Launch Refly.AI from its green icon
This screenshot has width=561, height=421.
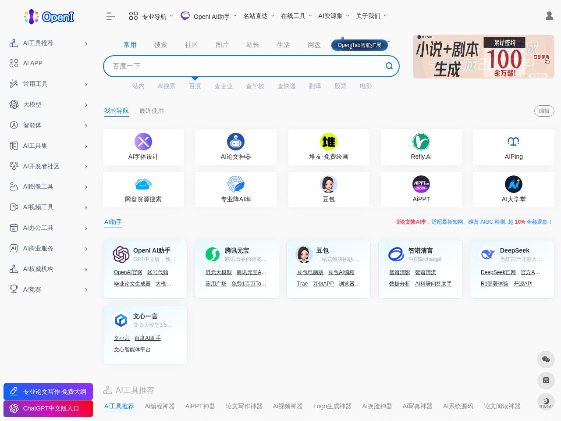(421, 142)
